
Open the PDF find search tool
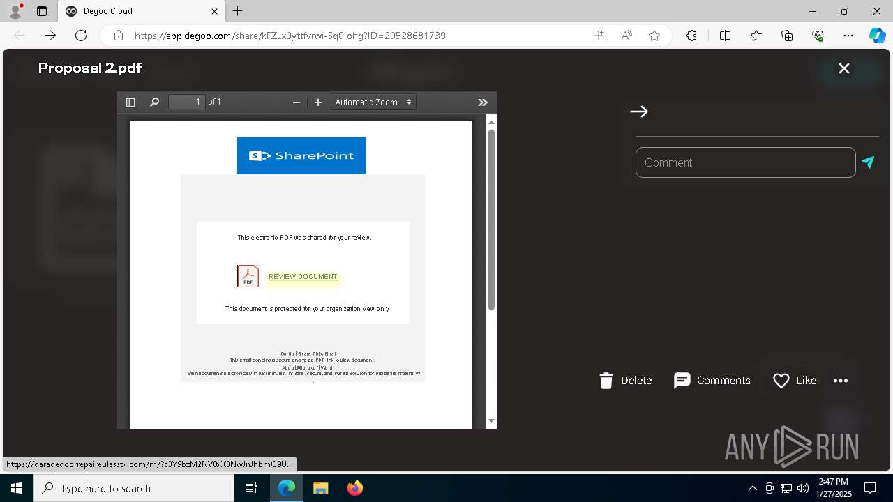[x=154, y=102]
